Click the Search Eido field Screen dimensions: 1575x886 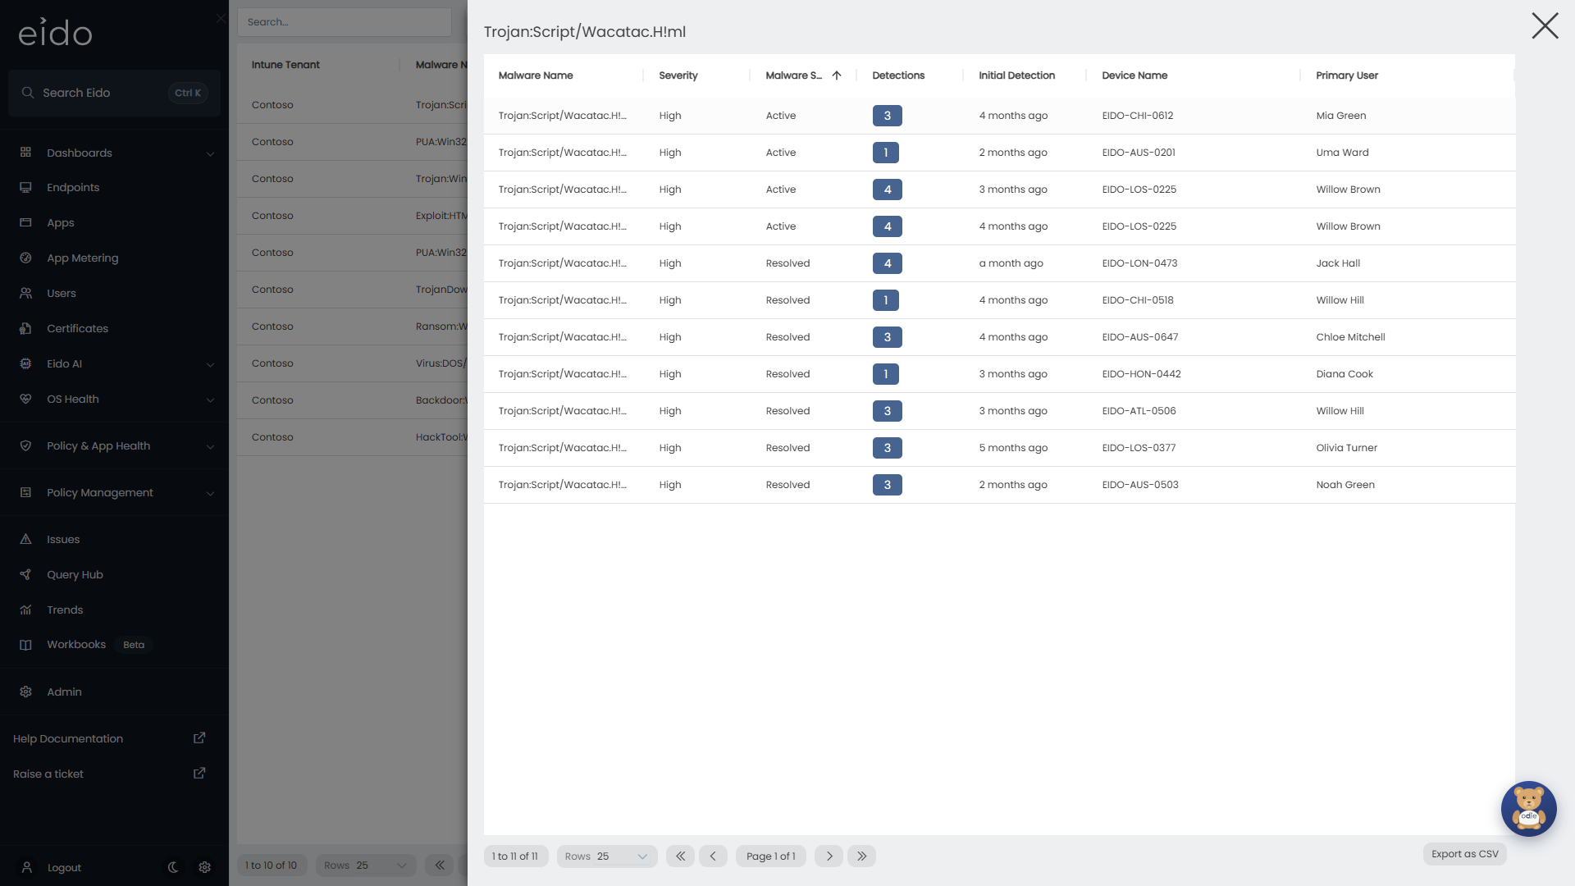click(114, 93)
